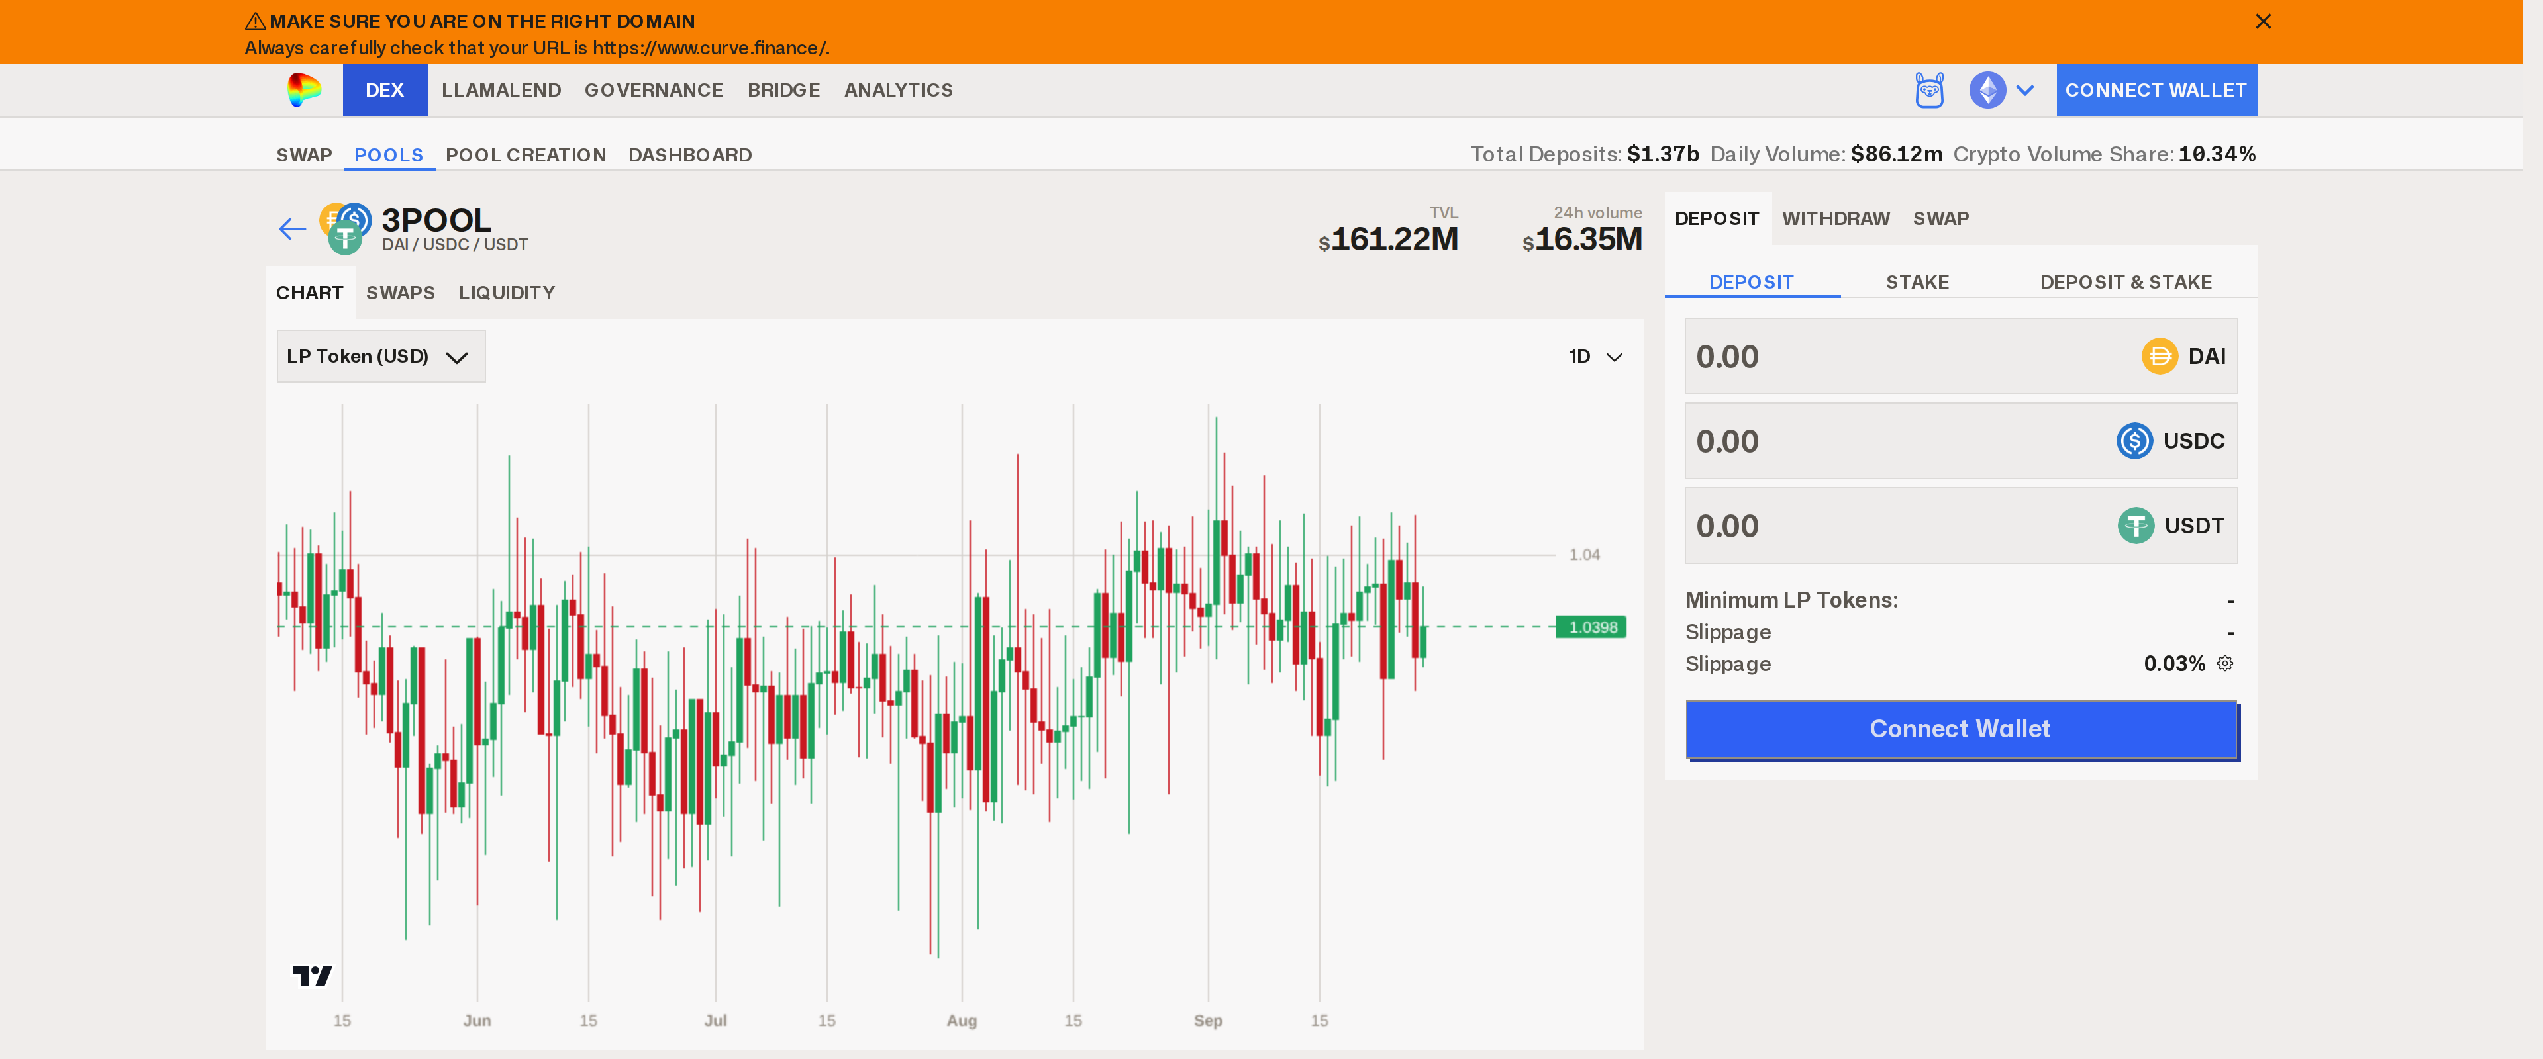This screenshot has width=2543, height=1059.
Task: Click the curve.finance URL in banner
Action: [710, 48]
